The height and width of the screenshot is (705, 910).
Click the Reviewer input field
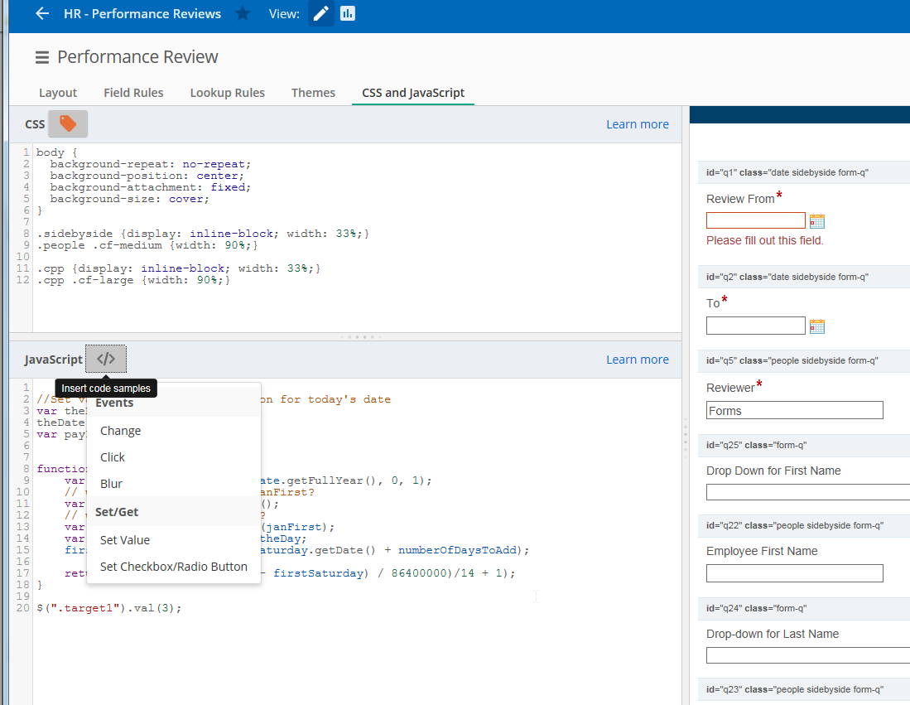pos(794,410)
